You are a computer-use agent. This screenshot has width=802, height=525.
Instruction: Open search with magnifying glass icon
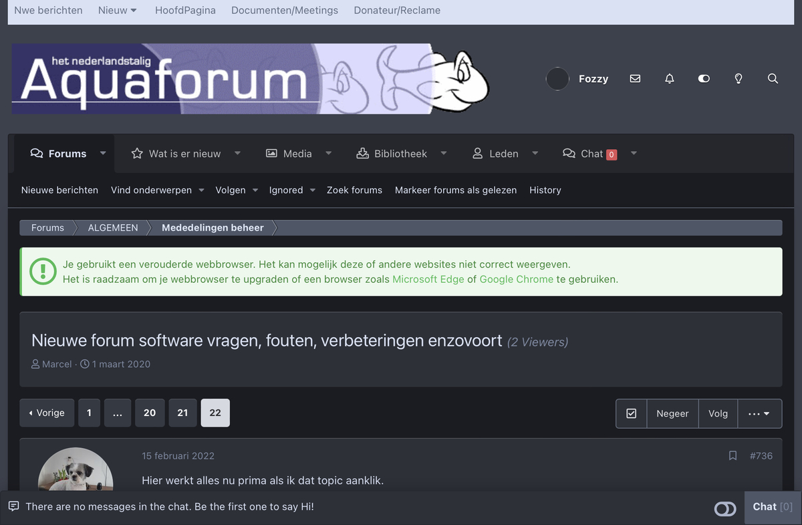point(773,79)
